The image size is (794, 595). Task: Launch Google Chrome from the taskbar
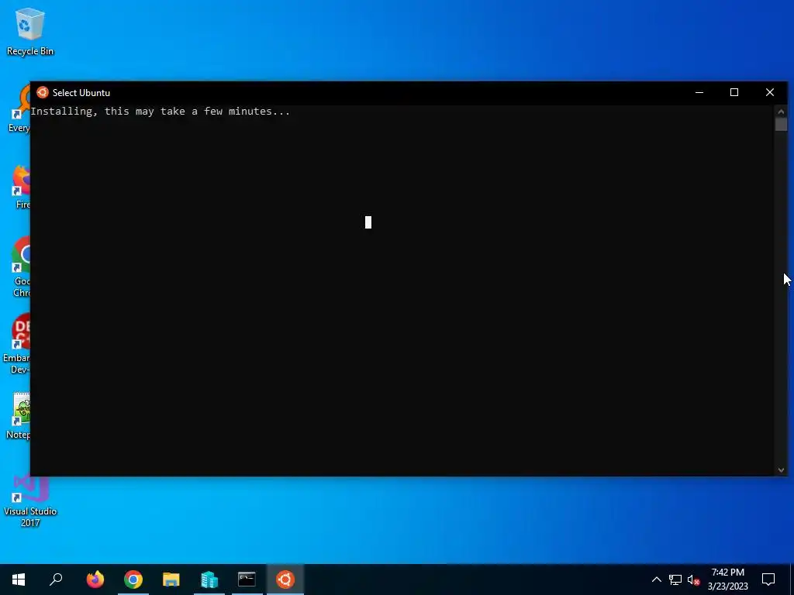(133, 580)
